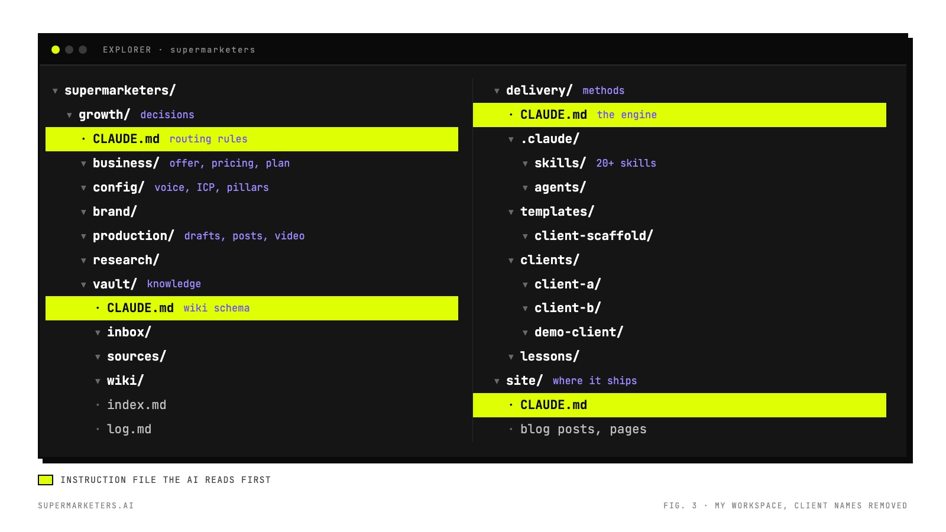Select the inbox/ folder

[129, 332]
